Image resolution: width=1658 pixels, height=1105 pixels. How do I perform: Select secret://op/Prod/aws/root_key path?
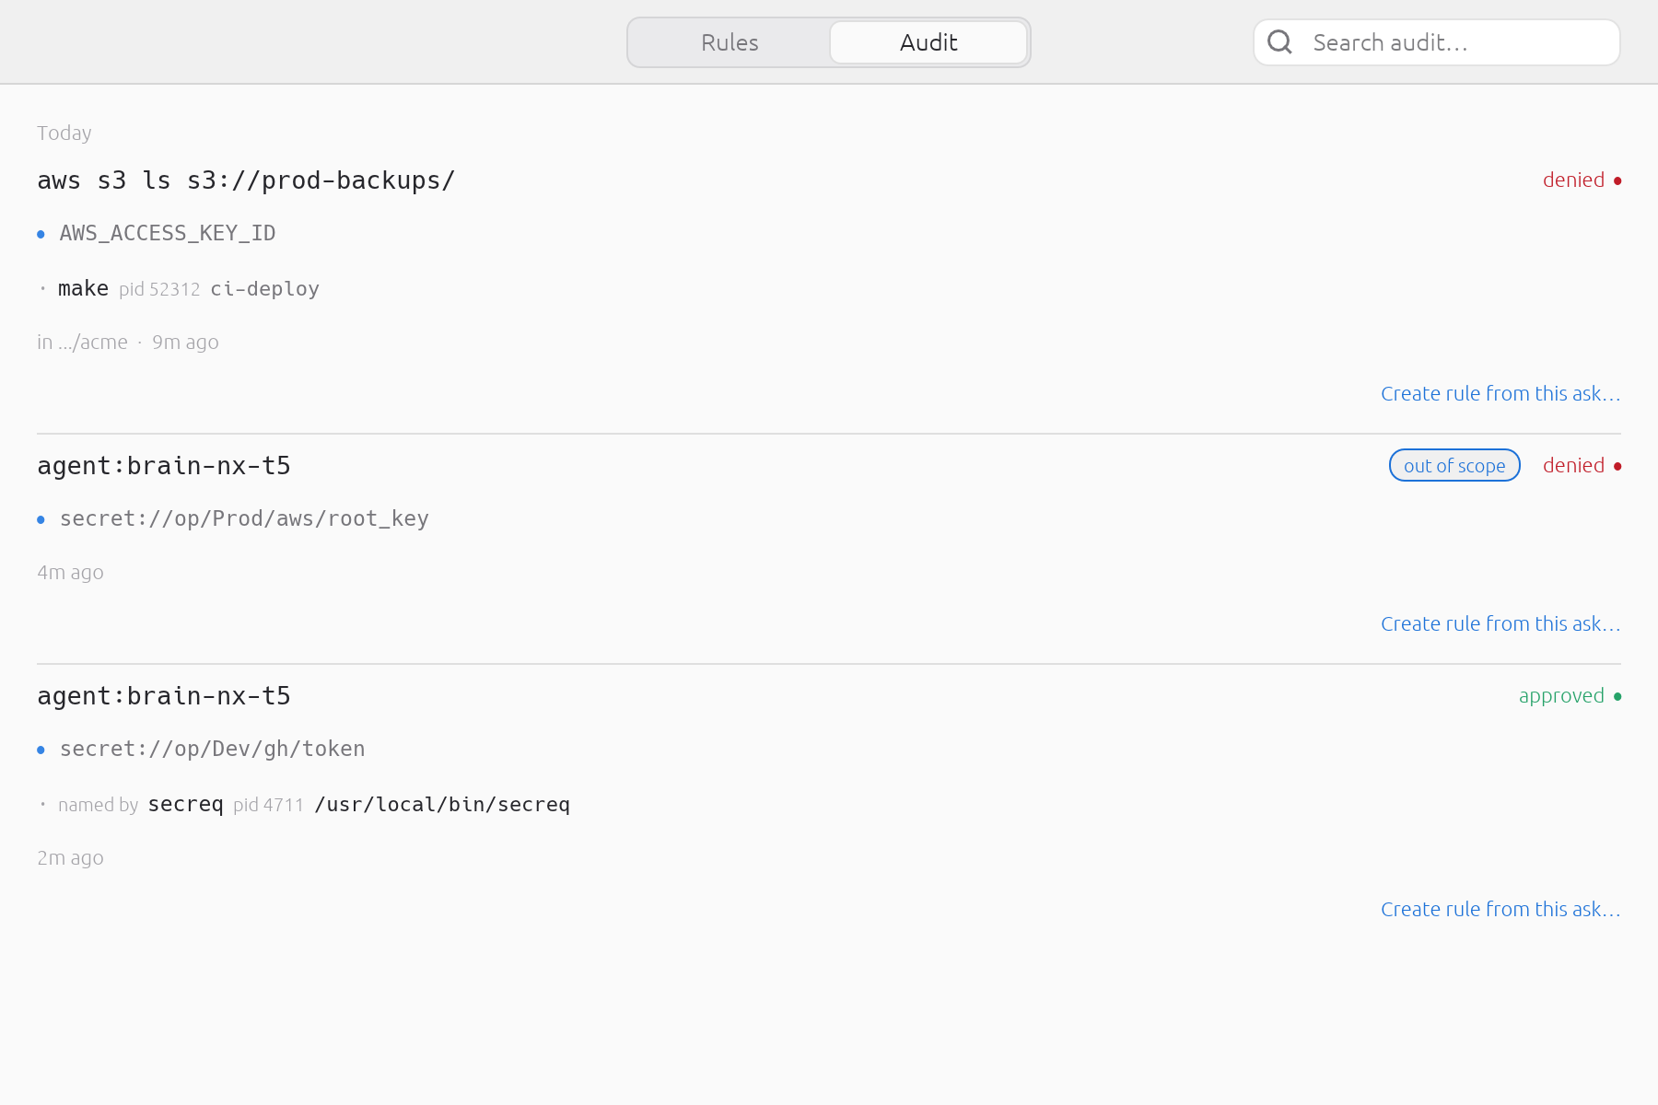[x=244, y=518]
